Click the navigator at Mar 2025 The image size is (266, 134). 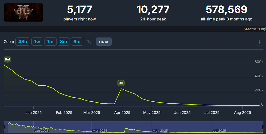[x=100, y=131]
